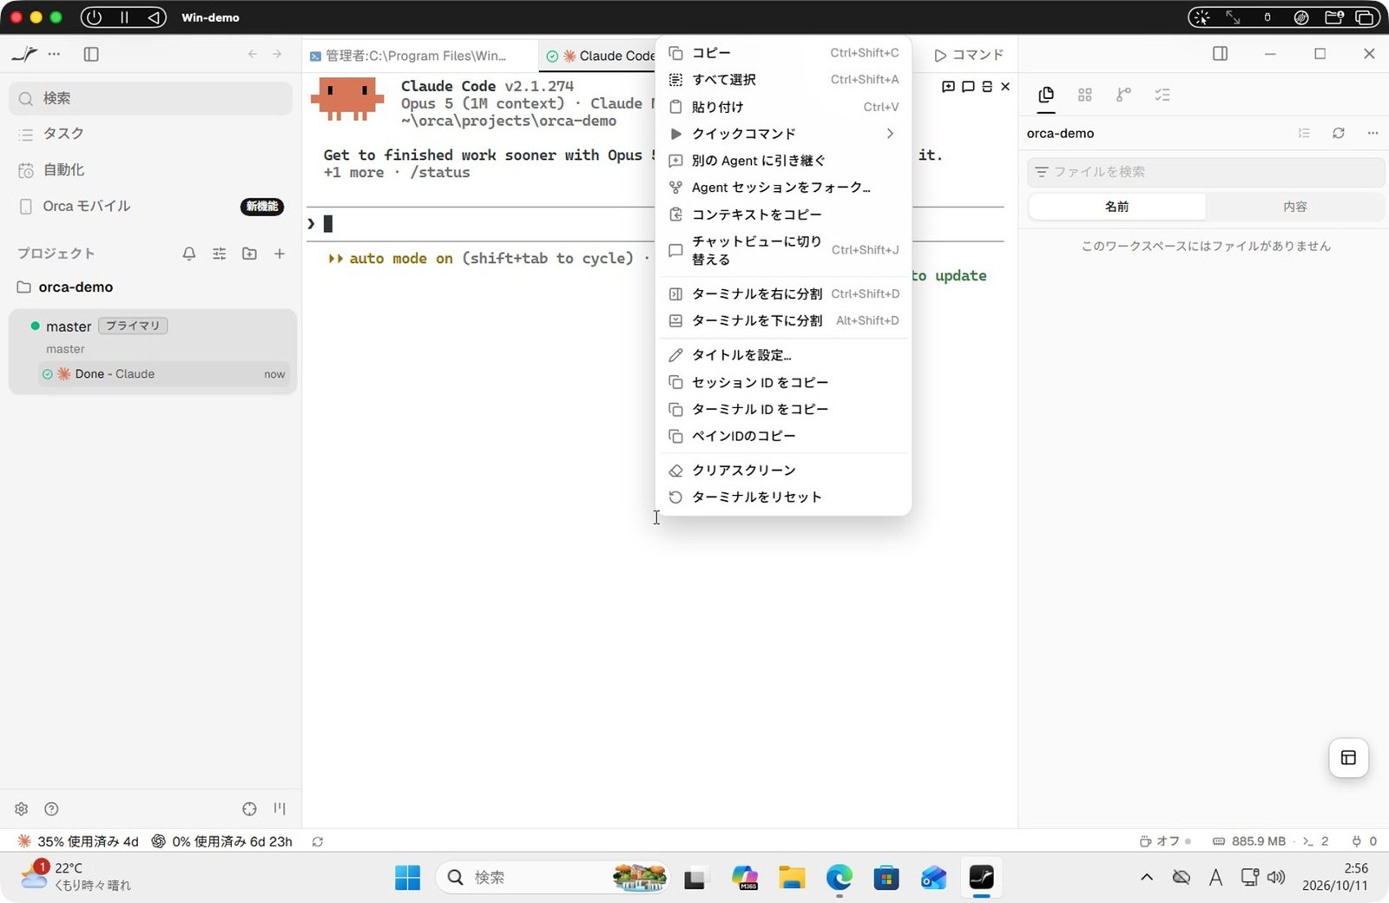Refresh the orca-demo file list

(x=1339, y=133)
